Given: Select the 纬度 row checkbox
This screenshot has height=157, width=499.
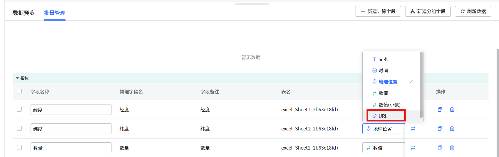Looking at the screenshot, I should pyautogui.click(x=19, y=128).
